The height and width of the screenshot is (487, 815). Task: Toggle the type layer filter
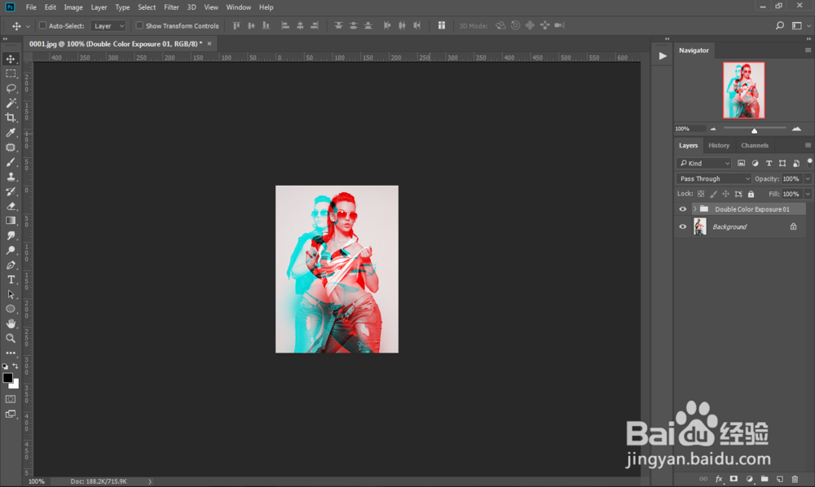[769, 163]
